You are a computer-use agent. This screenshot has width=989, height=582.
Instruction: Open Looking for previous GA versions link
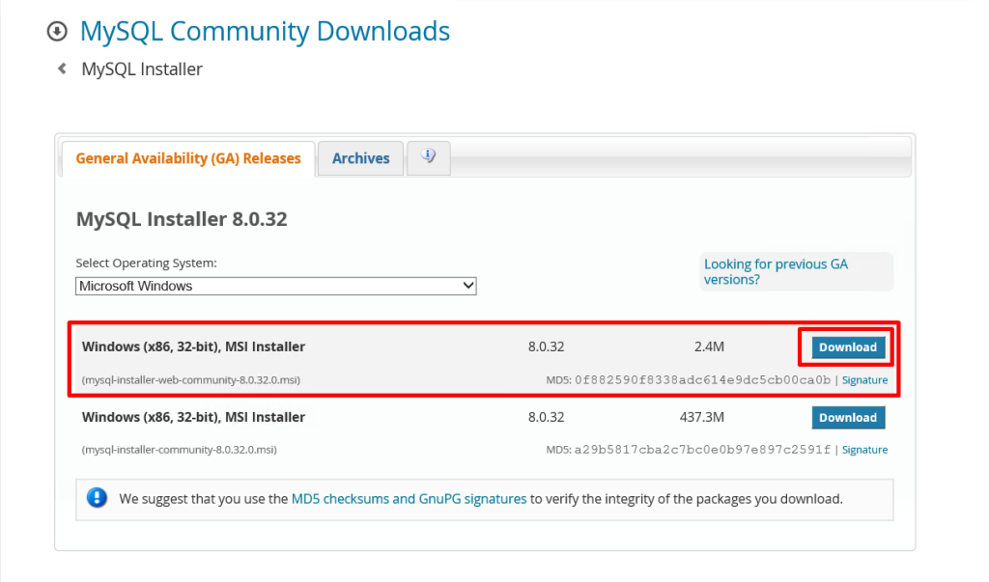[776, 272]
